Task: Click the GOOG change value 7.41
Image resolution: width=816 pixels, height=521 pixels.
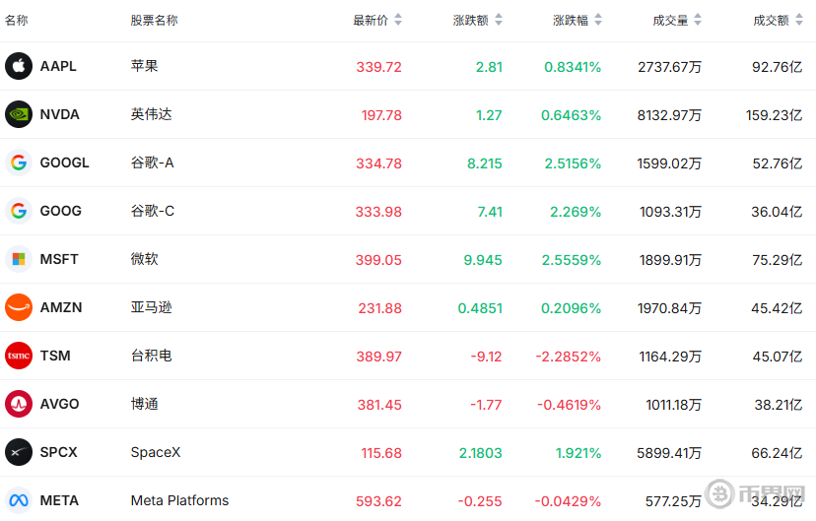Action: click(x=490, y=212)
